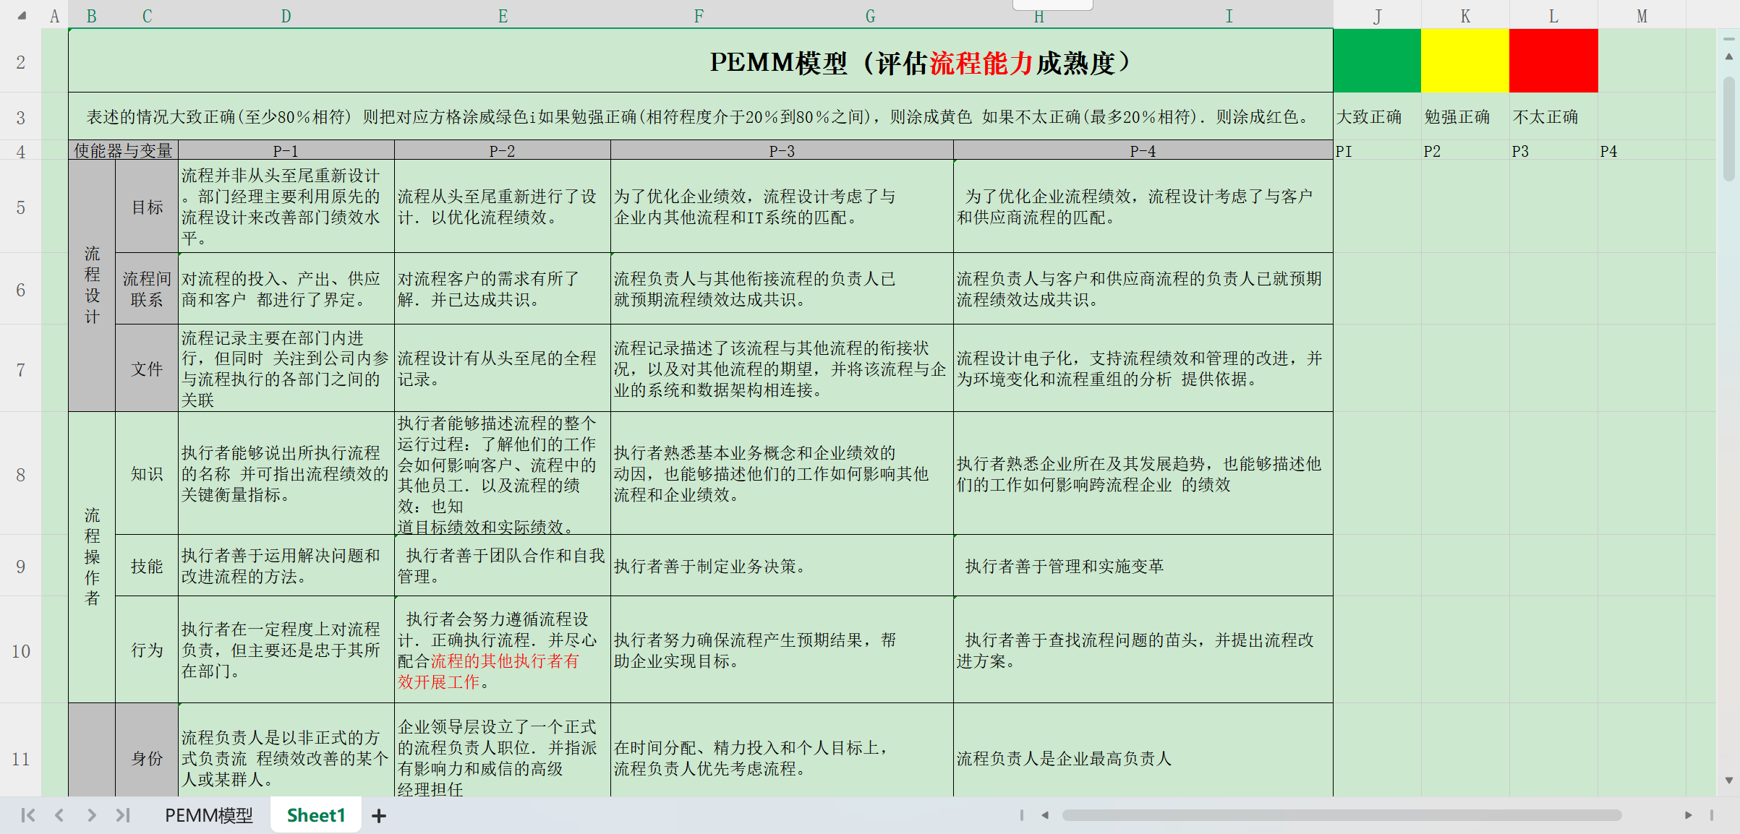The image size is (1740, 834).
Task: Click the horizontal scrollbar left arrow
Action: coord(1046,814)
